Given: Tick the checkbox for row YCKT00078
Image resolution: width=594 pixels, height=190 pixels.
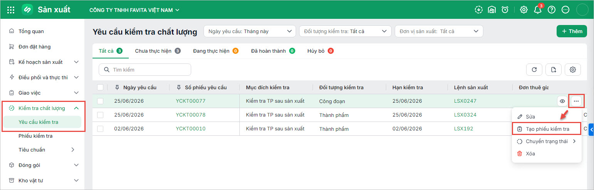Looking at the screenshot, I should 100,115.
